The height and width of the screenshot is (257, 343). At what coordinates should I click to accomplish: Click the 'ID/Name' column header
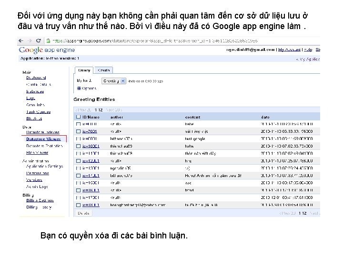point(91,117)
